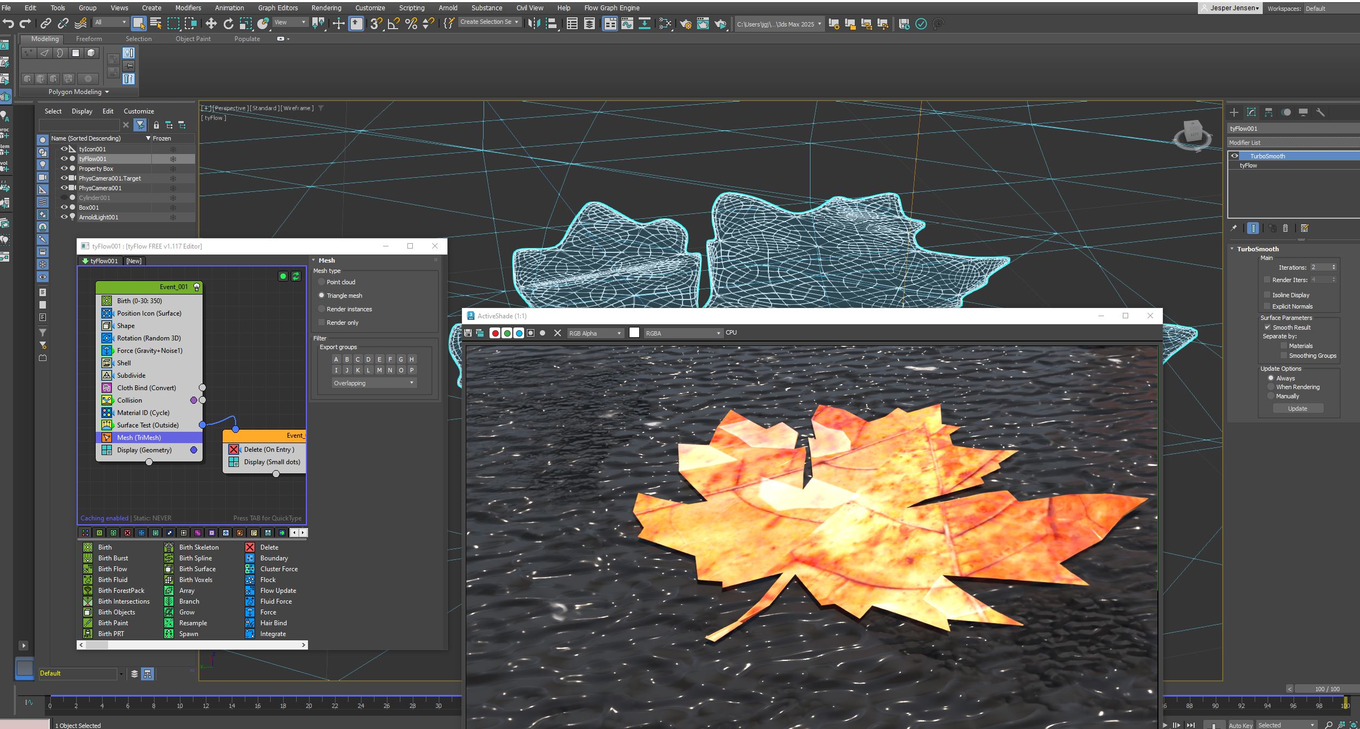Enable Isoline Display checkbox
Screen dimensions: 1360x729
pyautogui.click(x=1267, y=295)
